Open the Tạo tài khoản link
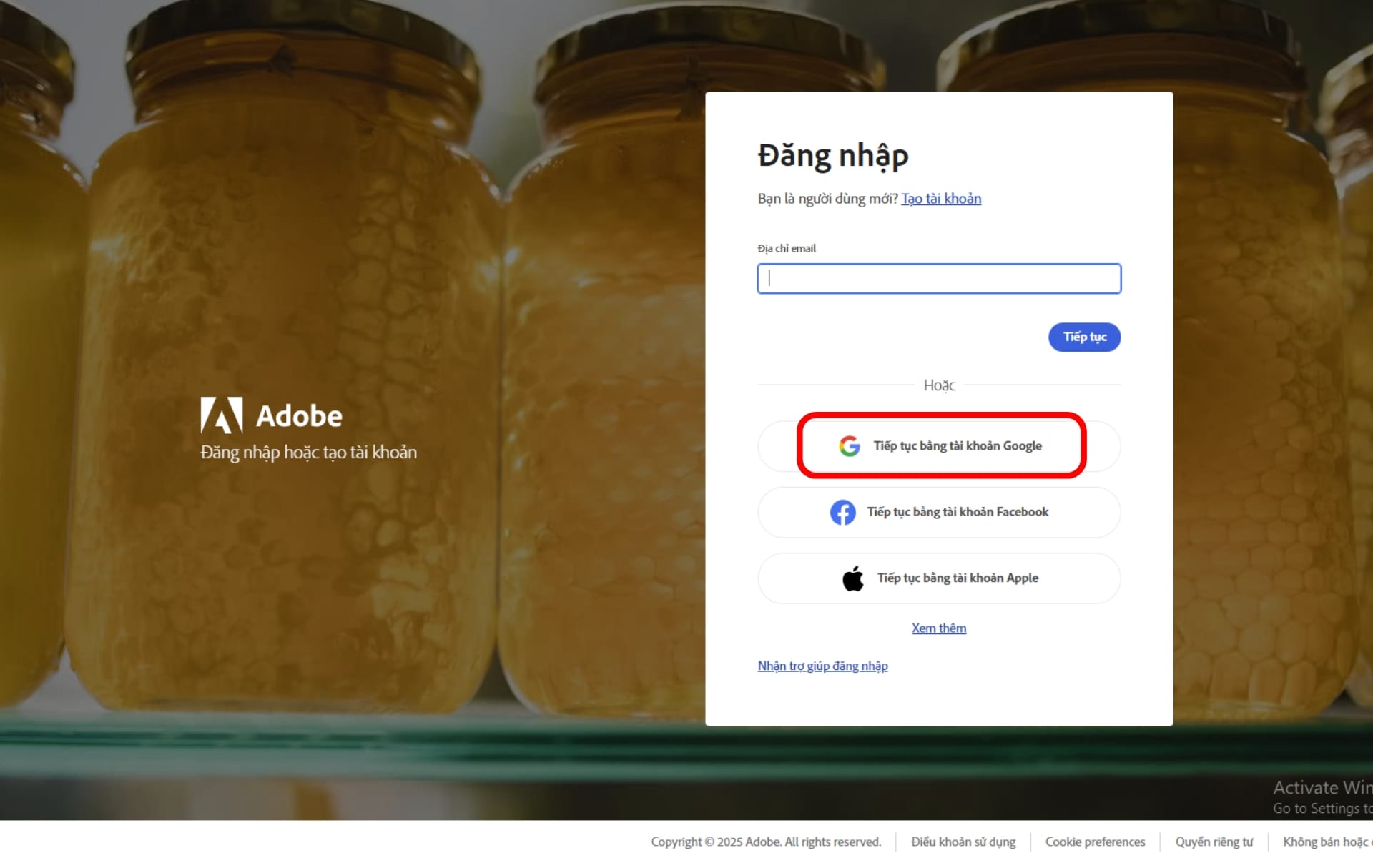The image size is (1373, 858). tap(940, 199)
